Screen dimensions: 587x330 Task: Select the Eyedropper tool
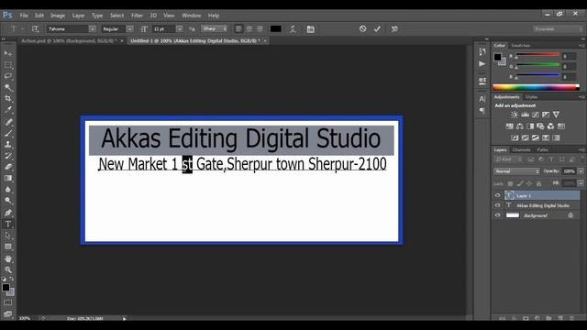(x=8, y=110)
